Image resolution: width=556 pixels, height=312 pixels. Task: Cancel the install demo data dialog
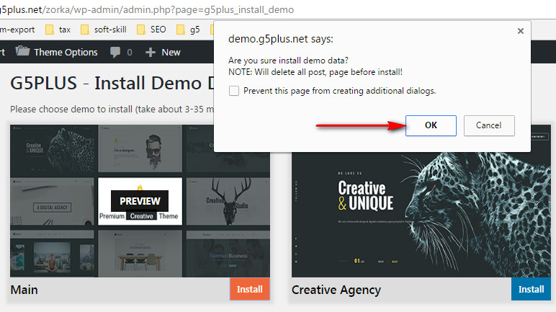click(489, 125)
